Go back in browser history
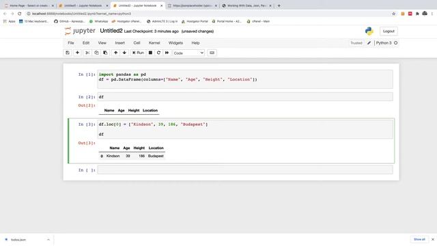 [5, 14]
